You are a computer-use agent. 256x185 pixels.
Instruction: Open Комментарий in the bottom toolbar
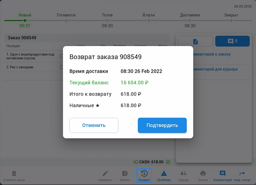(x=222, y=176)
